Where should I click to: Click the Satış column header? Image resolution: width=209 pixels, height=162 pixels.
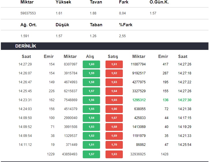click(113, 56)
